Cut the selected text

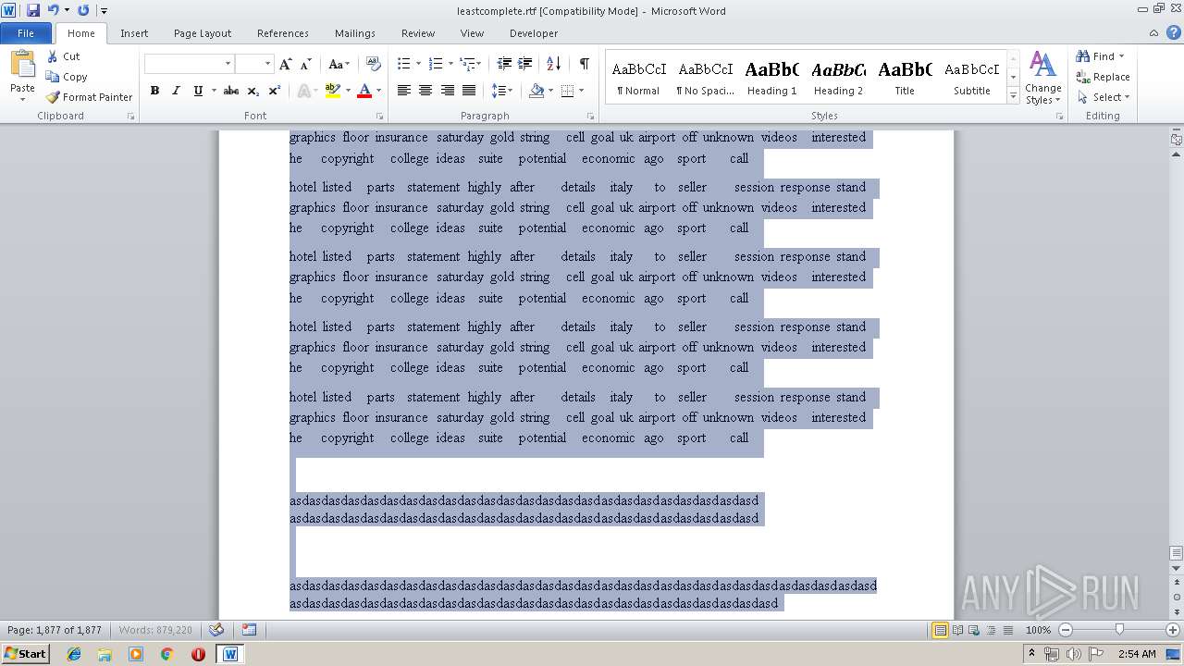pyautogui.click(x=63, y=56)
